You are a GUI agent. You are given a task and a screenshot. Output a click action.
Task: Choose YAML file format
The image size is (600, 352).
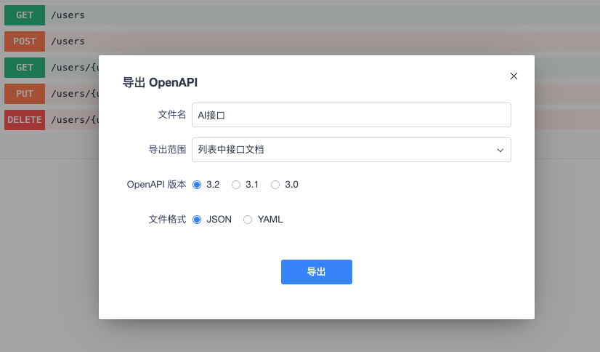coord(248,220)
